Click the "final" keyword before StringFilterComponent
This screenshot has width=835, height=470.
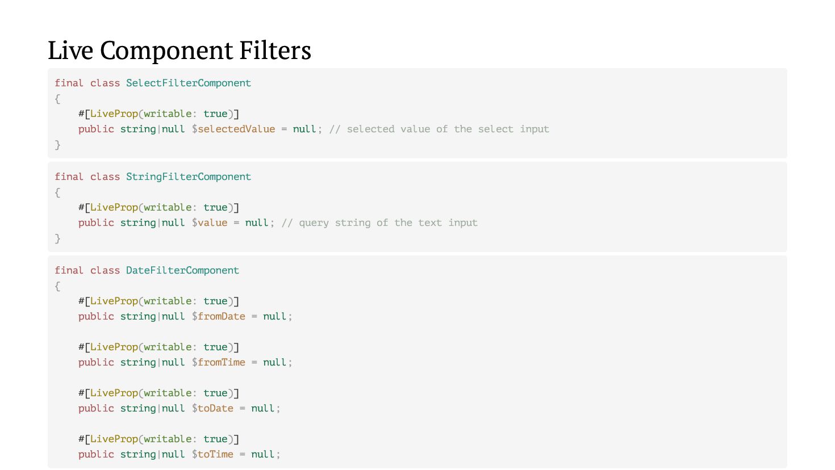[x=69, y=177]
